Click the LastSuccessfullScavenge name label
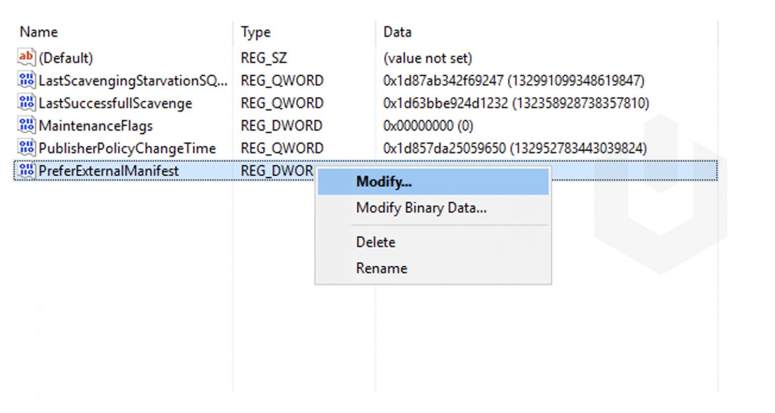Viewport: 775px width, 413px height. tap(116, 103)
